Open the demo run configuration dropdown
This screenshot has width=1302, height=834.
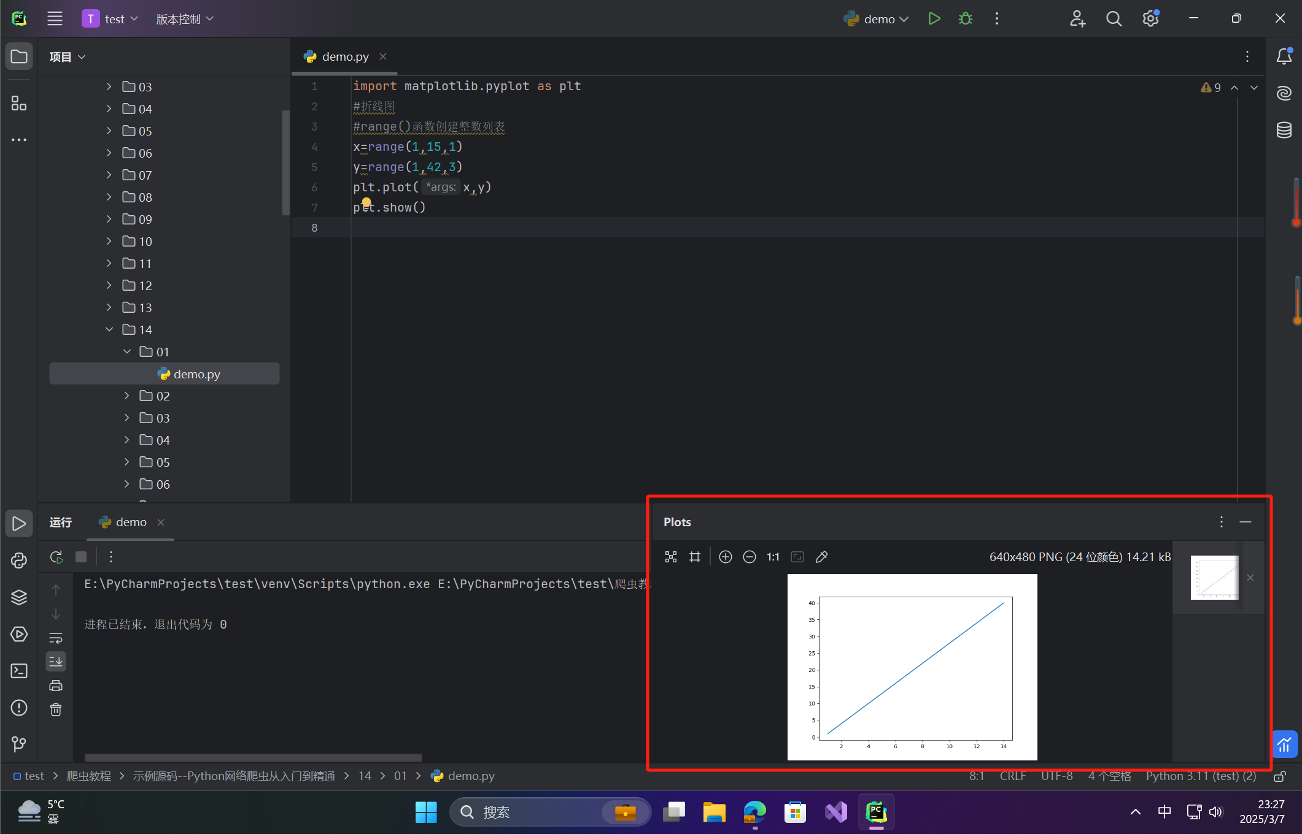click(878, 19)
